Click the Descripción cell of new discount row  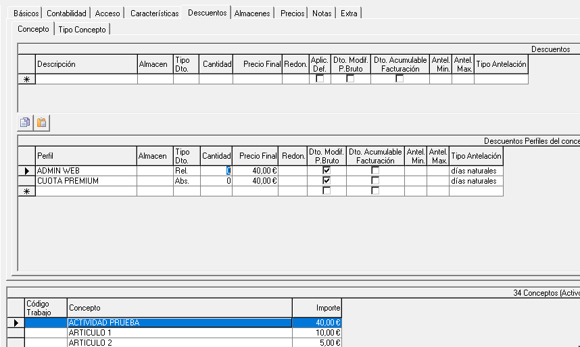pyautogui.click(x=87, y=79)
